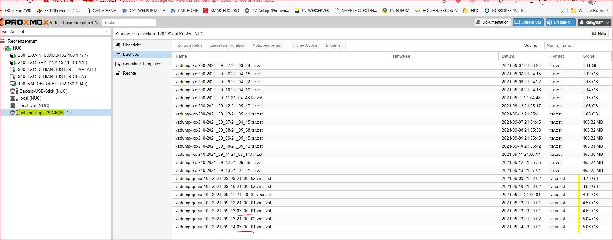The height and width of the screenshot is (240, 613).
Task: Open the Container Templates tab
Action: [x=142, y=64]
